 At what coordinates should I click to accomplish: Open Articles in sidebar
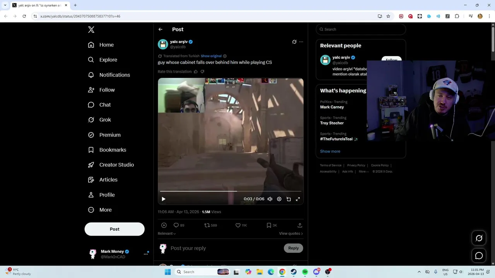coord(103,180)
